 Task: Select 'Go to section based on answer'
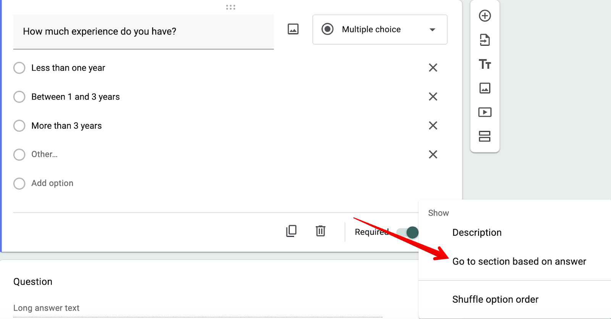tap(519, 261)
